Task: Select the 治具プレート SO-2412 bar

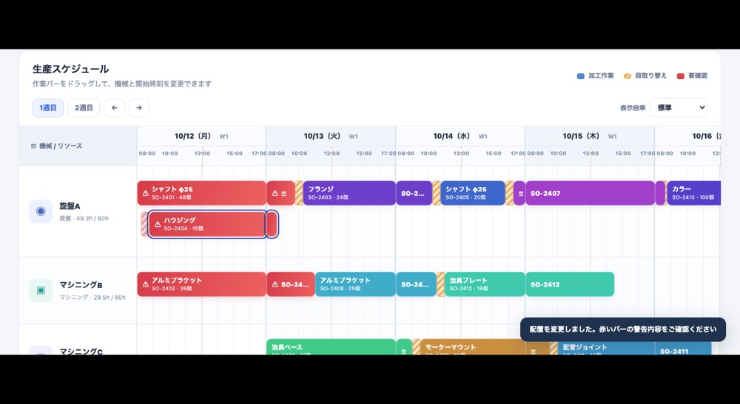Action: point(485,284)
